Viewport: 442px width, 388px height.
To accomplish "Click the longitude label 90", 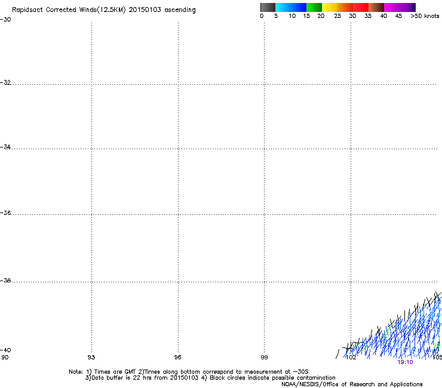I will click(5, 358).
